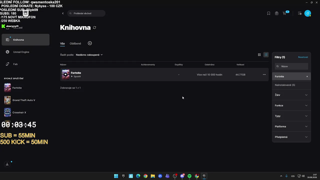Image resolution: width=320 pixels, height=180 pixels.
Task: Open the Unreal Engine sidebar icon
Action: pyautogui.click(x=7, y=52)
